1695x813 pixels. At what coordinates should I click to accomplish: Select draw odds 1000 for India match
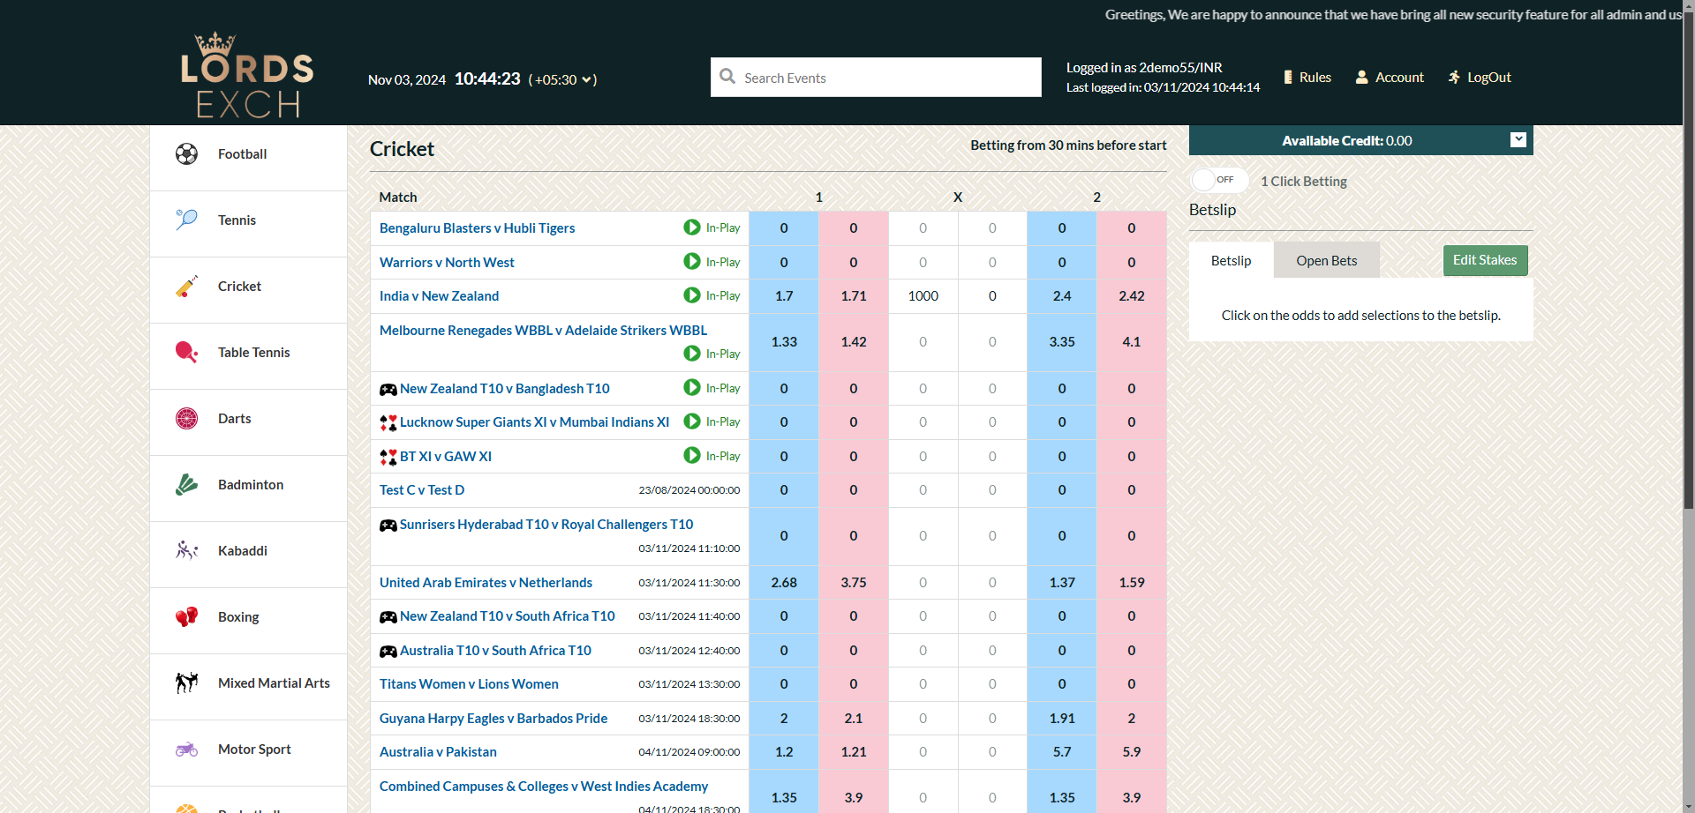tap(923, 296)
